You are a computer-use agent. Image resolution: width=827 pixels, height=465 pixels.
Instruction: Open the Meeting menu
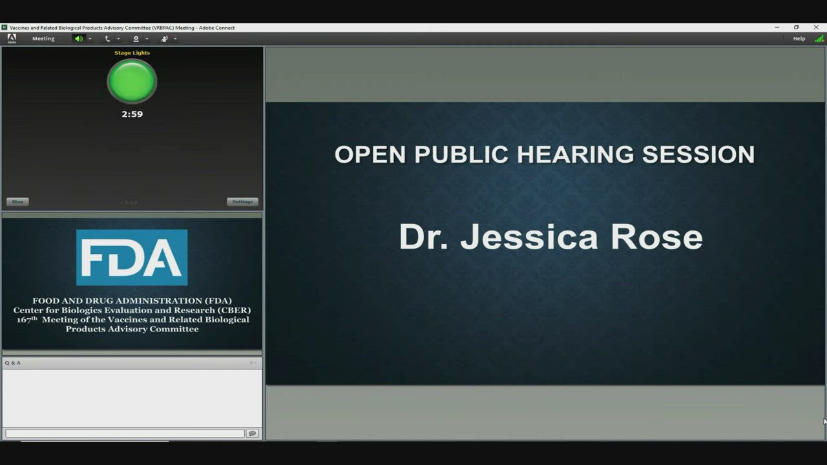tap(43, 39)
